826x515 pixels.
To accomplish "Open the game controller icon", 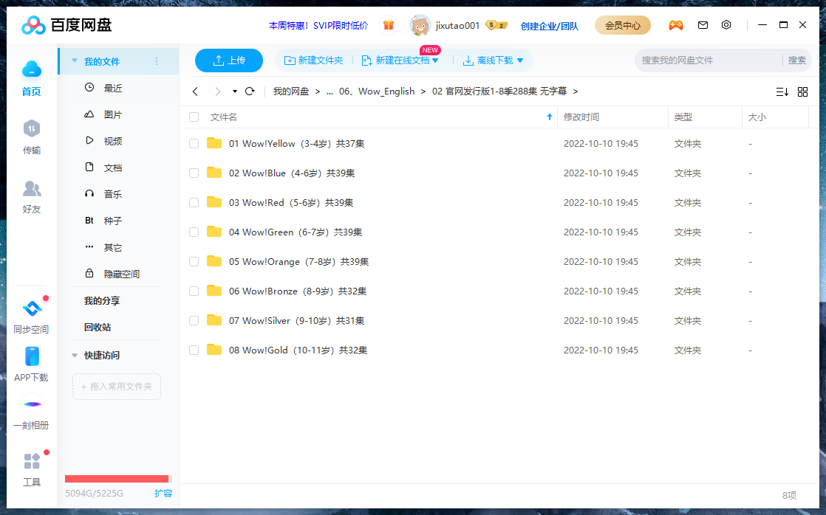I will 675,25.
